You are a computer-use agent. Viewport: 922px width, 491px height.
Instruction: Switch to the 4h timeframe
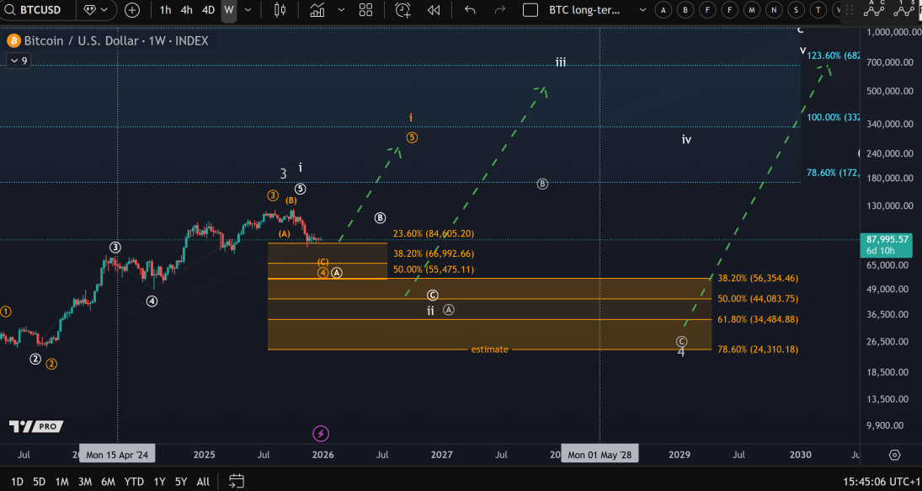point(186,10)
